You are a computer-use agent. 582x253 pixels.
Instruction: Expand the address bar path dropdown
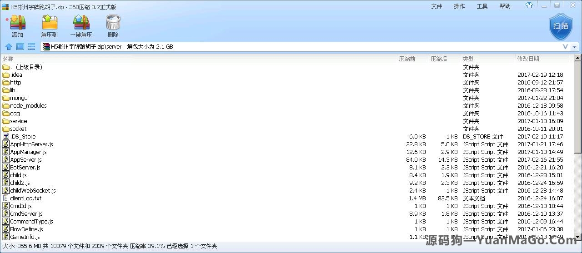[565, 46]
